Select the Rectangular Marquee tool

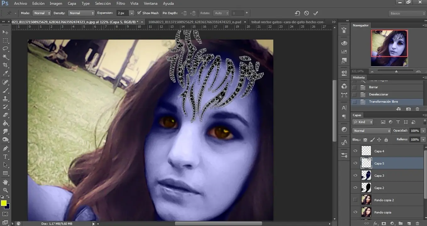click(x=5, y=40)
